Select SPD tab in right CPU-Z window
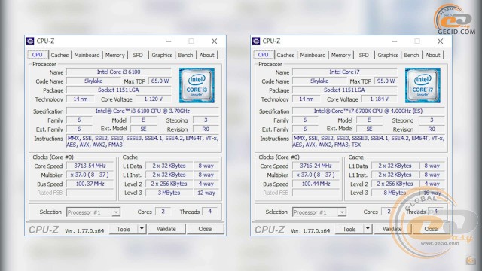Viewport: 482px width, 271px height. coord(364,55)
